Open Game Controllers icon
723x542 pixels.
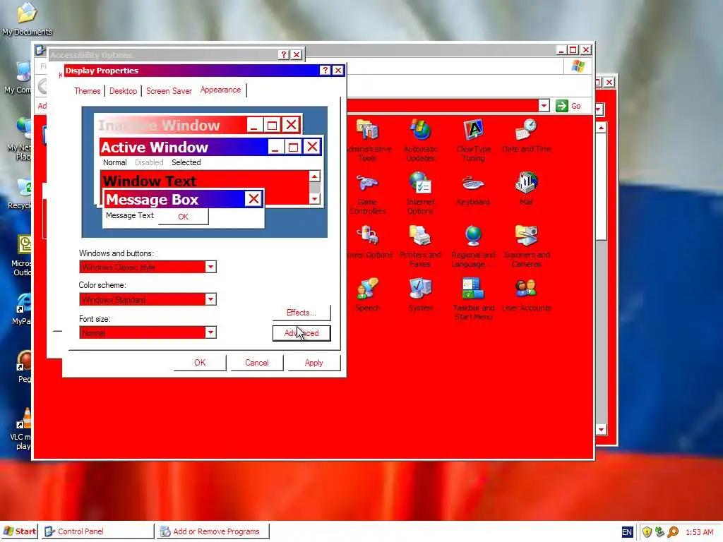[x=367, y=194]
